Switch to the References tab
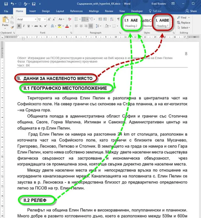 tap(77, 11)
